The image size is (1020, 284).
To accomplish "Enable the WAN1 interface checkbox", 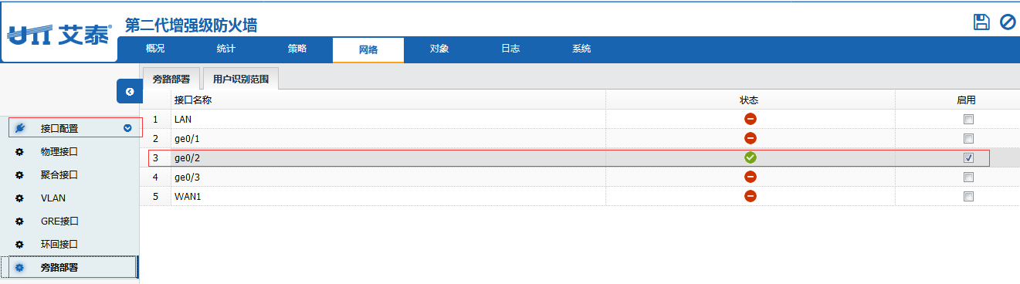I will [x=968, y=196].
